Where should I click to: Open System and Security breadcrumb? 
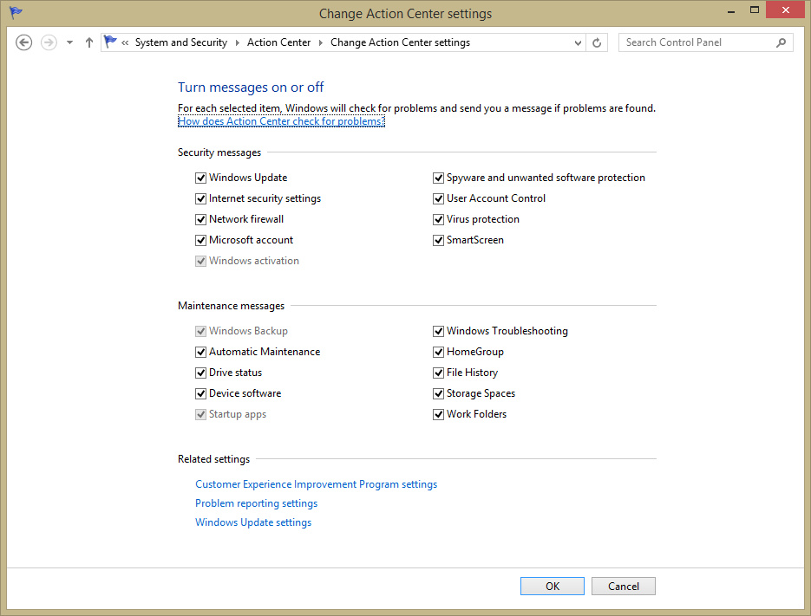[181, 42]
